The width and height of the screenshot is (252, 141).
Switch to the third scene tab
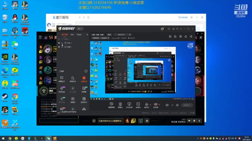(x=79, y=35)
